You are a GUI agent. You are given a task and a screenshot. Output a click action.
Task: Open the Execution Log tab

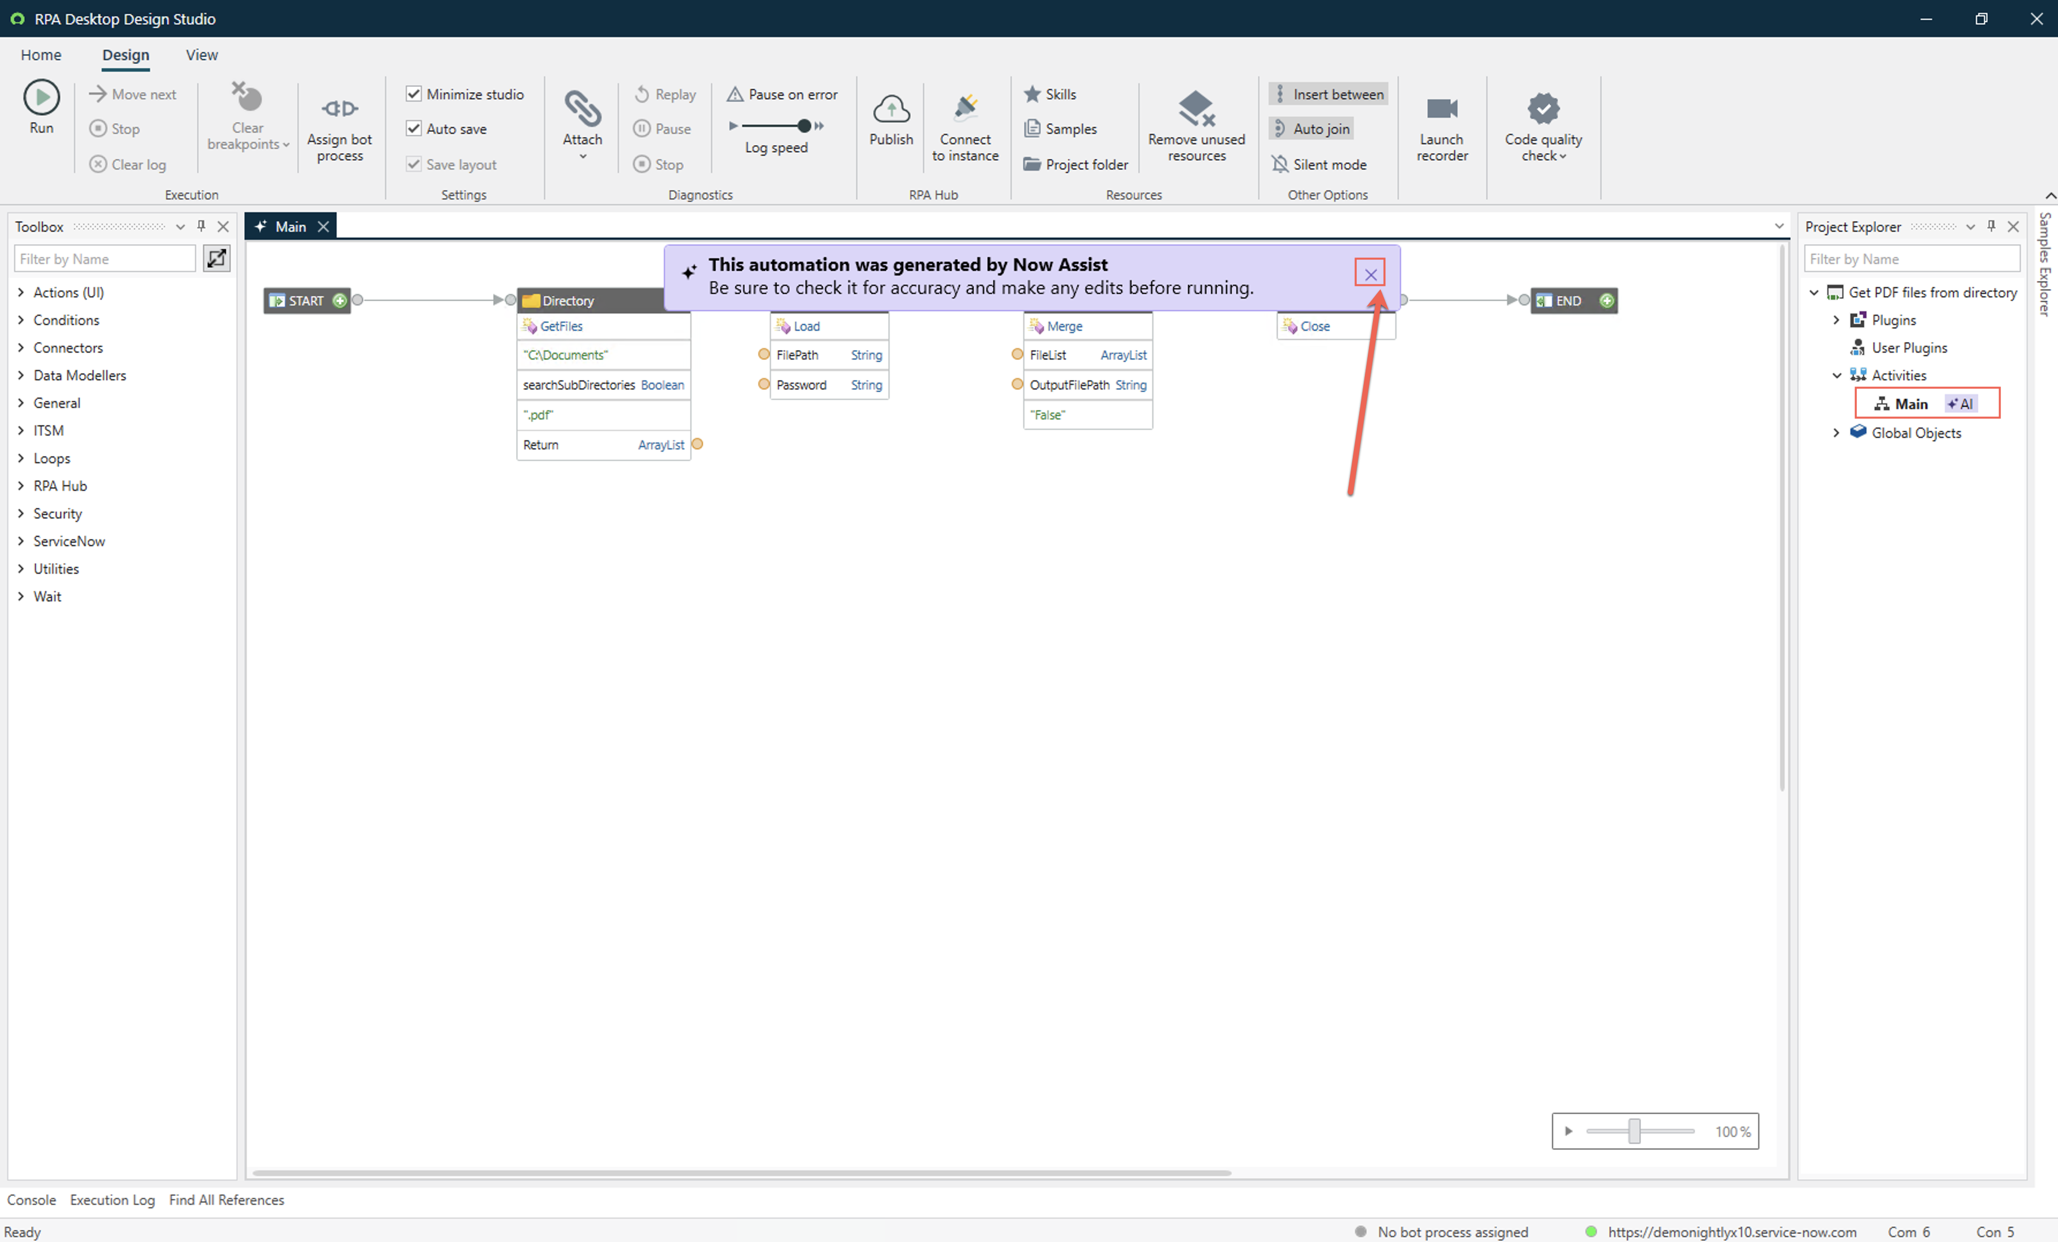pos(112,1199)
